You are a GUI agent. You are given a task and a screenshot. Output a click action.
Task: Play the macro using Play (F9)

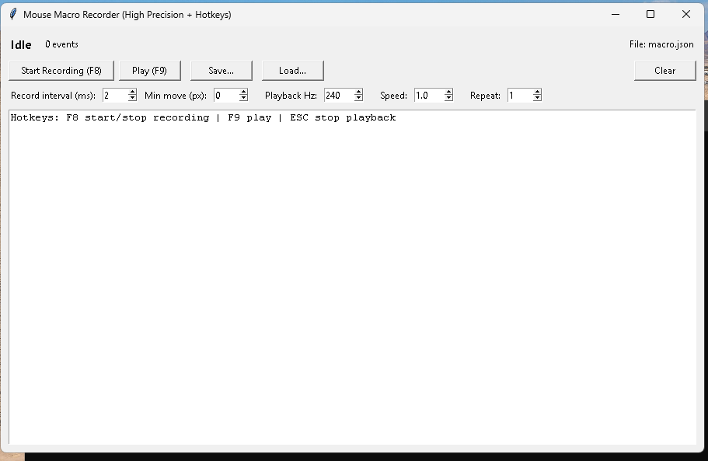pos(149,70)
